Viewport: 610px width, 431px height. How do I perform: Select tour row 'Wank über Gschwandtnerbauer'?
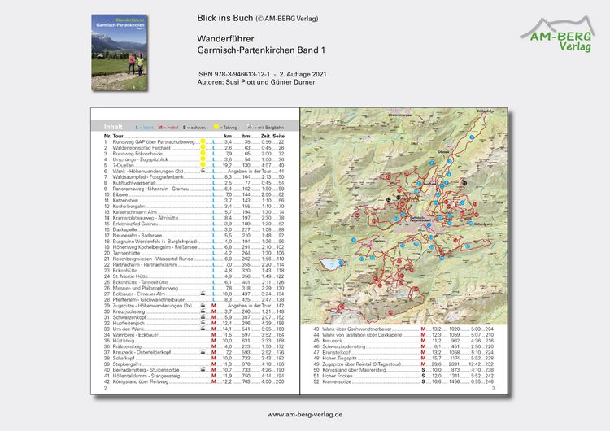(403, 329)
